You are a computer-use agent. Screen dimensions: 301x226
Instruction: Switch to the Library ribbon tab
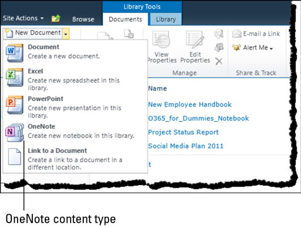pos(166,19)
